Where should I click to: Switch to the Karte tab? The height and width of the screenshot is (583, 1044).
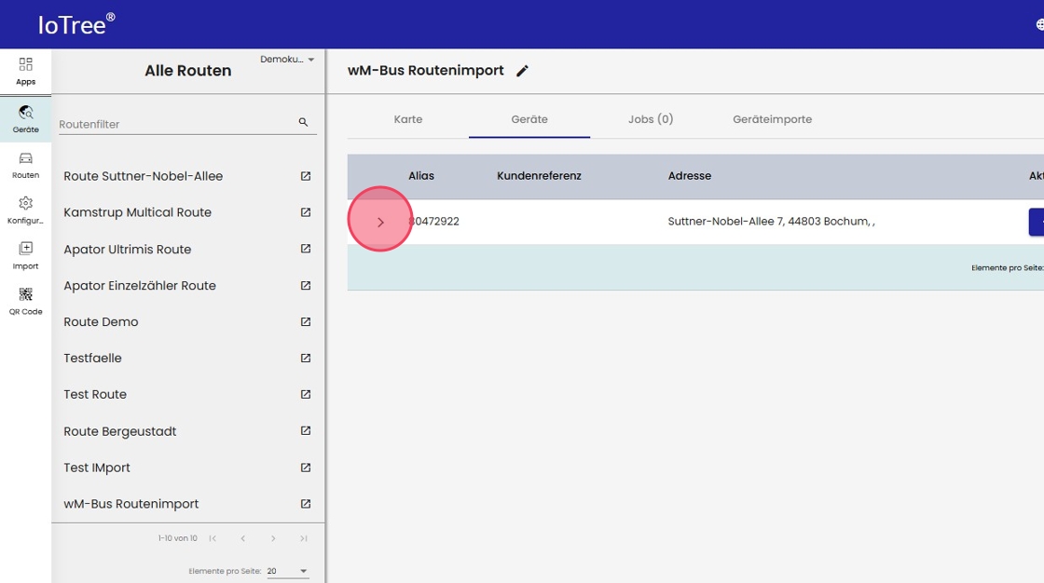point(408,119)
